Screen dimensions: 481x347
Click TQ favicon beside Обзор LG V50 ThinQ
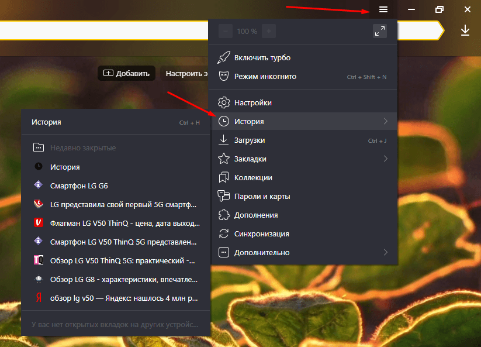click(x=39, y=260)
